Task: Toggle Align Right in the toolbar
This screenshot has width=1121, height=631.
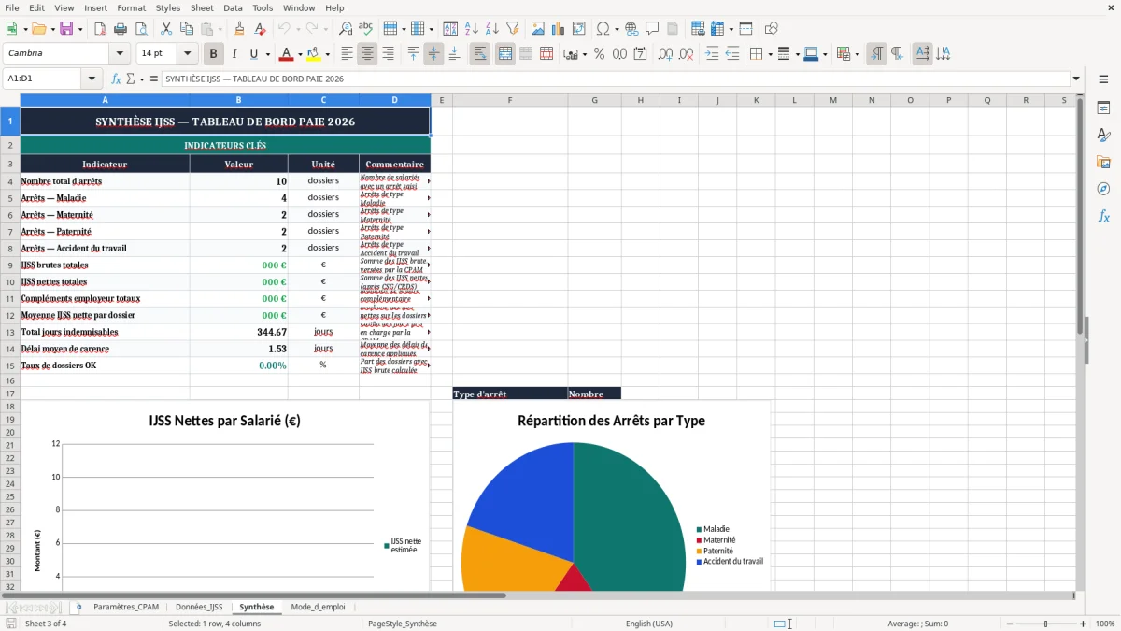Action: pyautogui.click(x=388, y=54)
